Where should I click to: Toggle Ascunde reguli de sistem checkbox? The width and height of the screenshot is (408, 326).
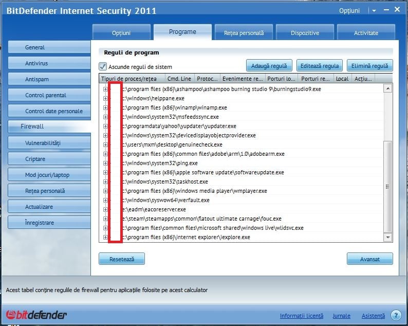point(103,67)
